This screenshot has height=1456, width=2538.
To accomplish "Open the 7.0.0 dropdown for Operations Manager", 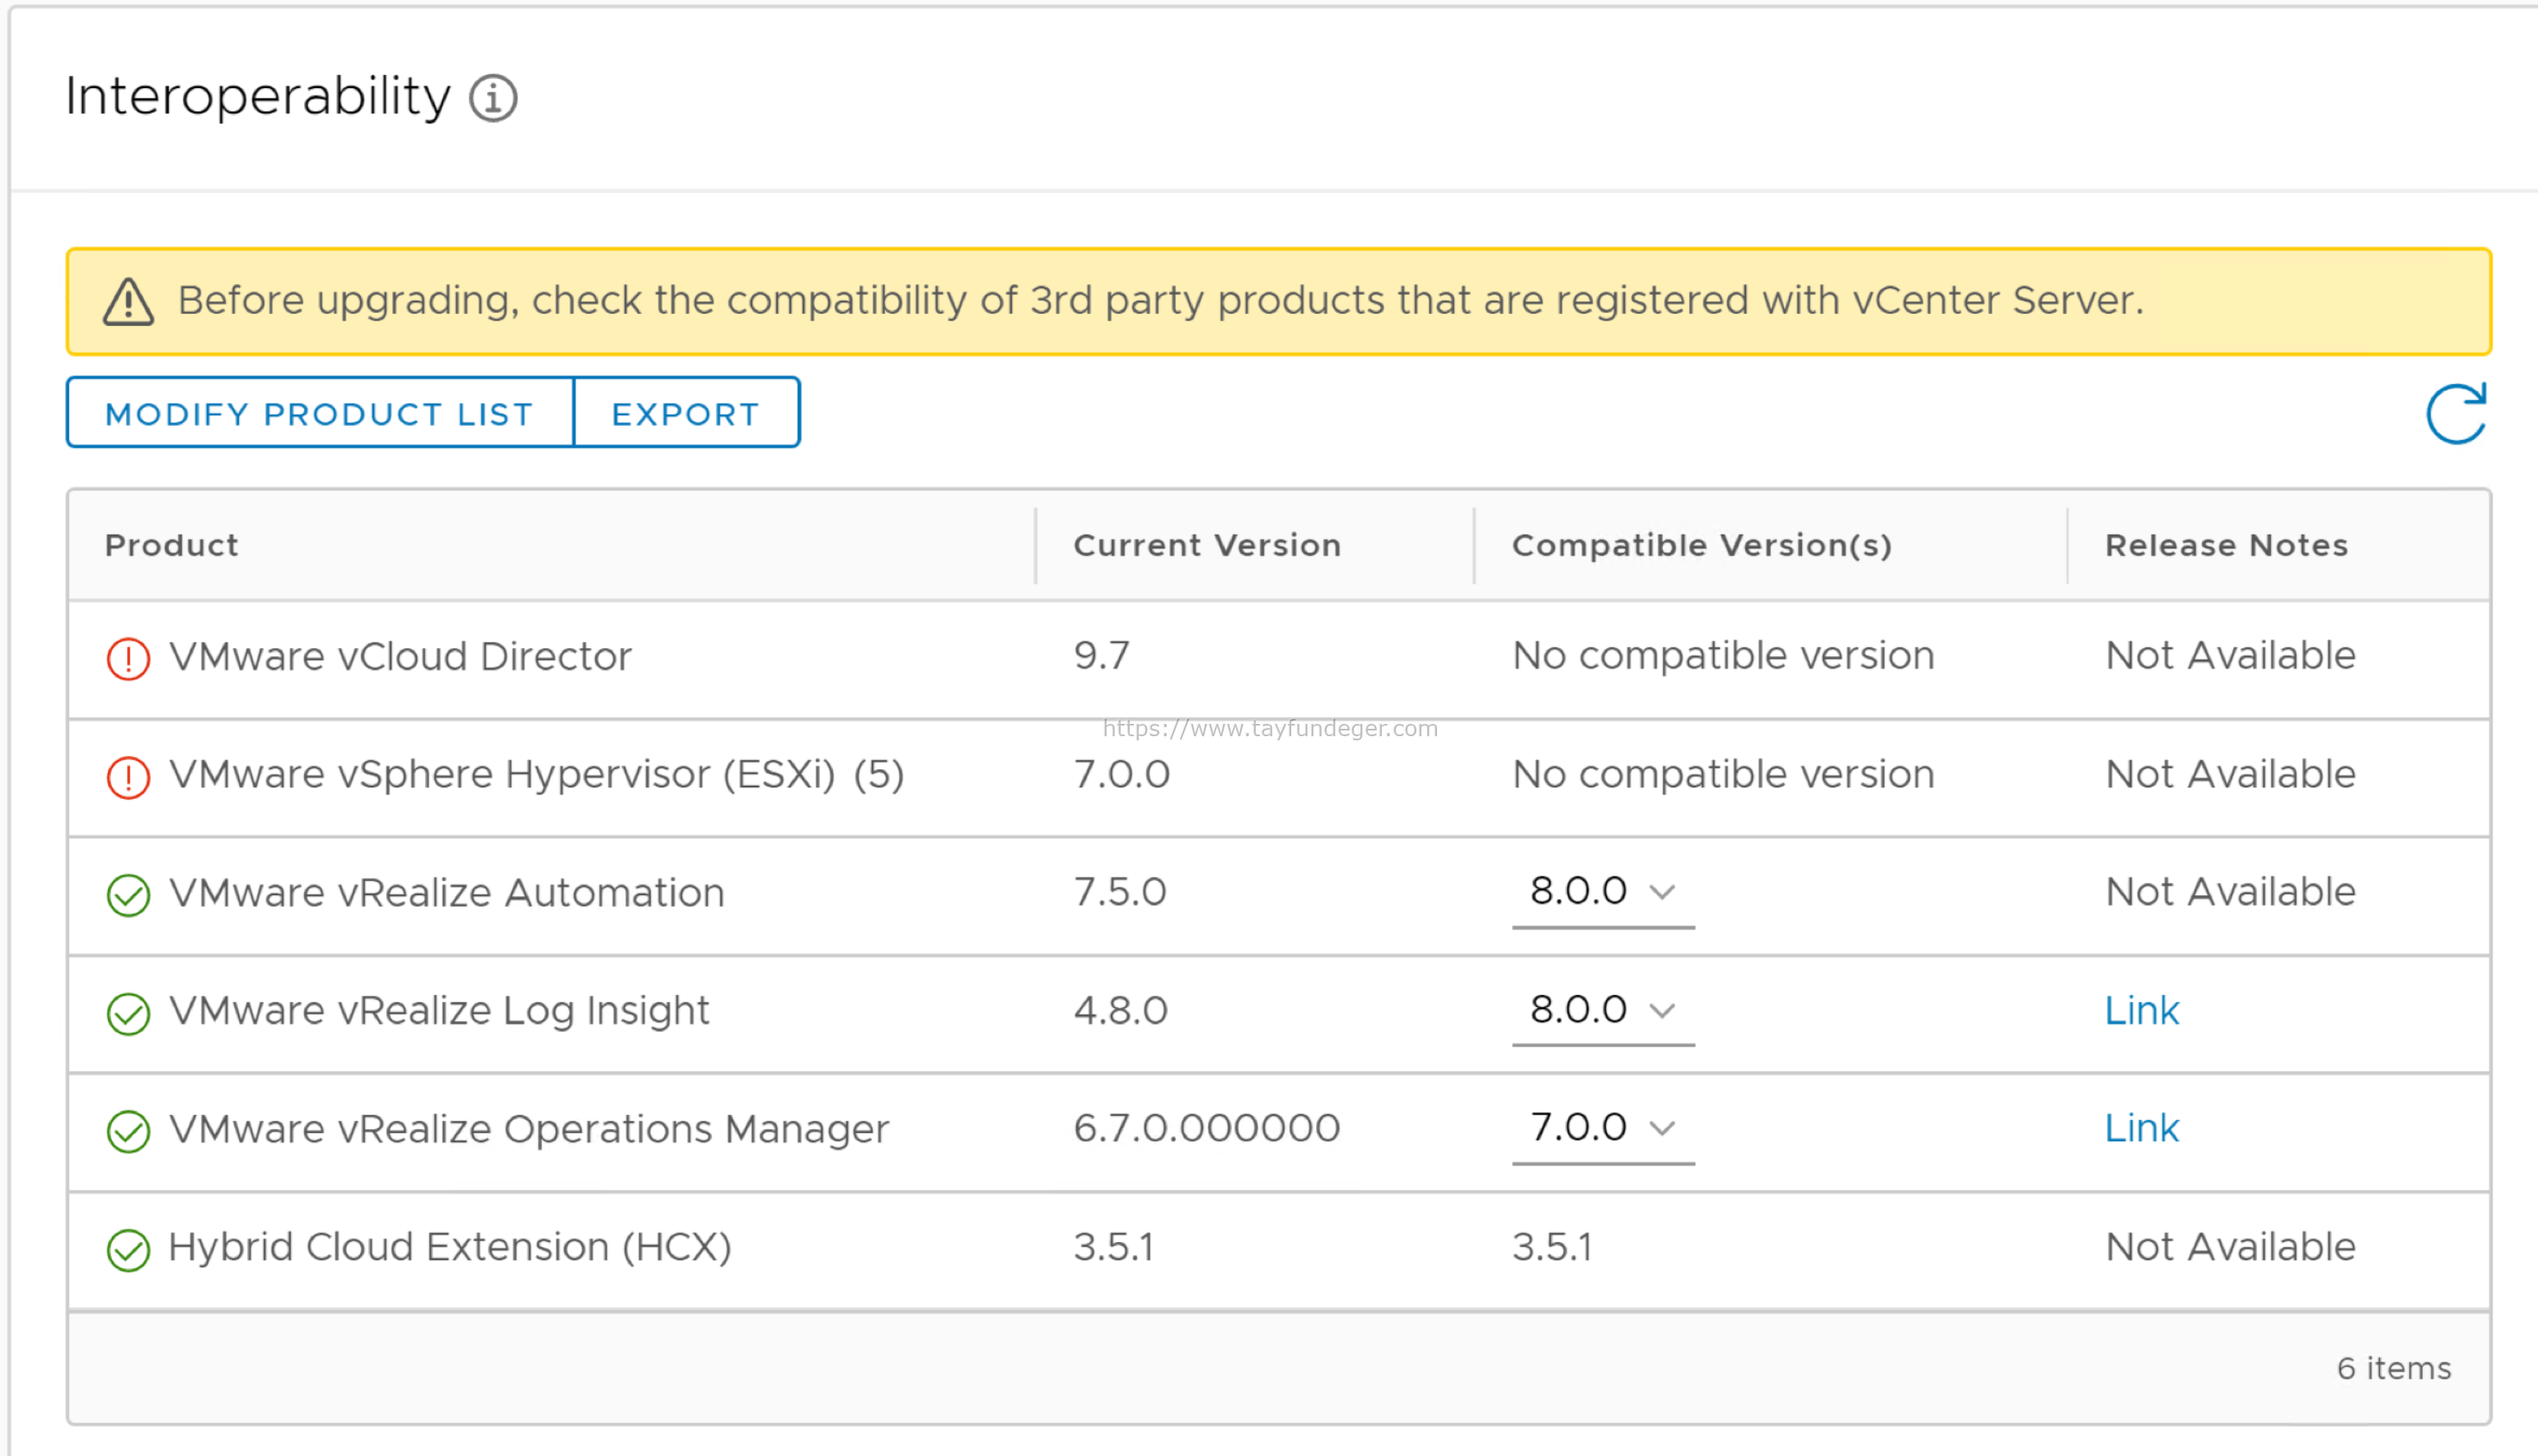I will pyautogui.click(x=1603, y=1128).
